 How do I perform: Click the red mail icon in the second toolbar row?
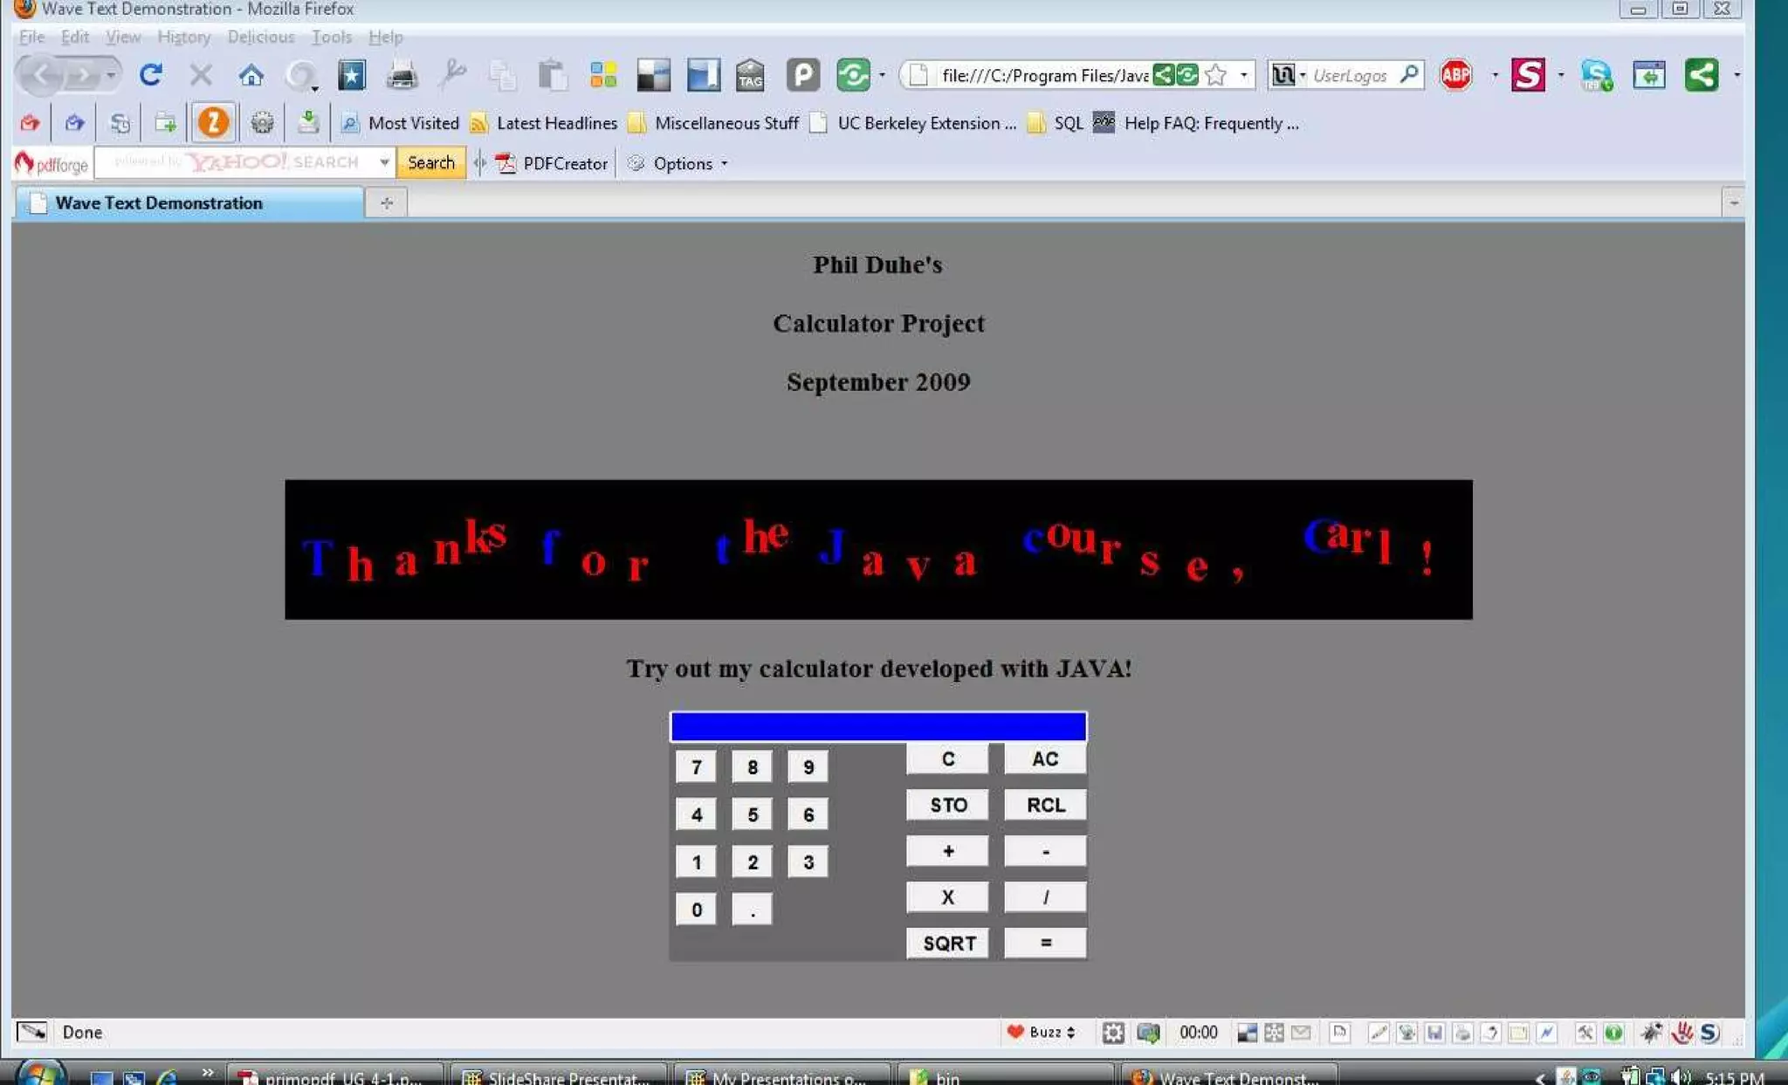(31, 123)
